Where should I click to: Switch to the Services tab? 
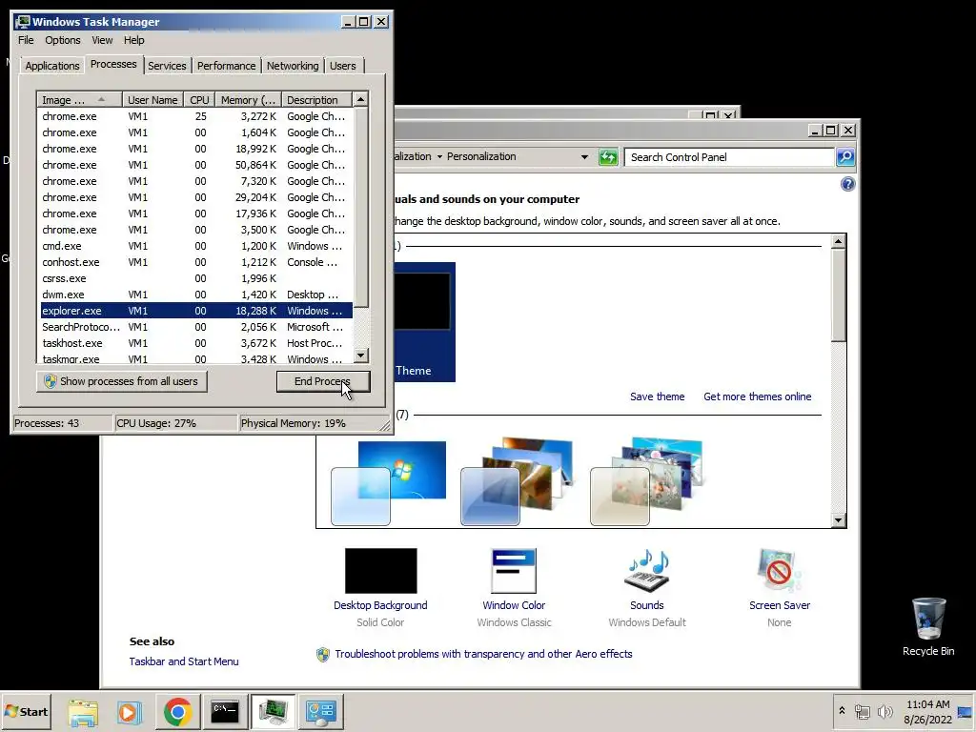click(x=167, y=66)
